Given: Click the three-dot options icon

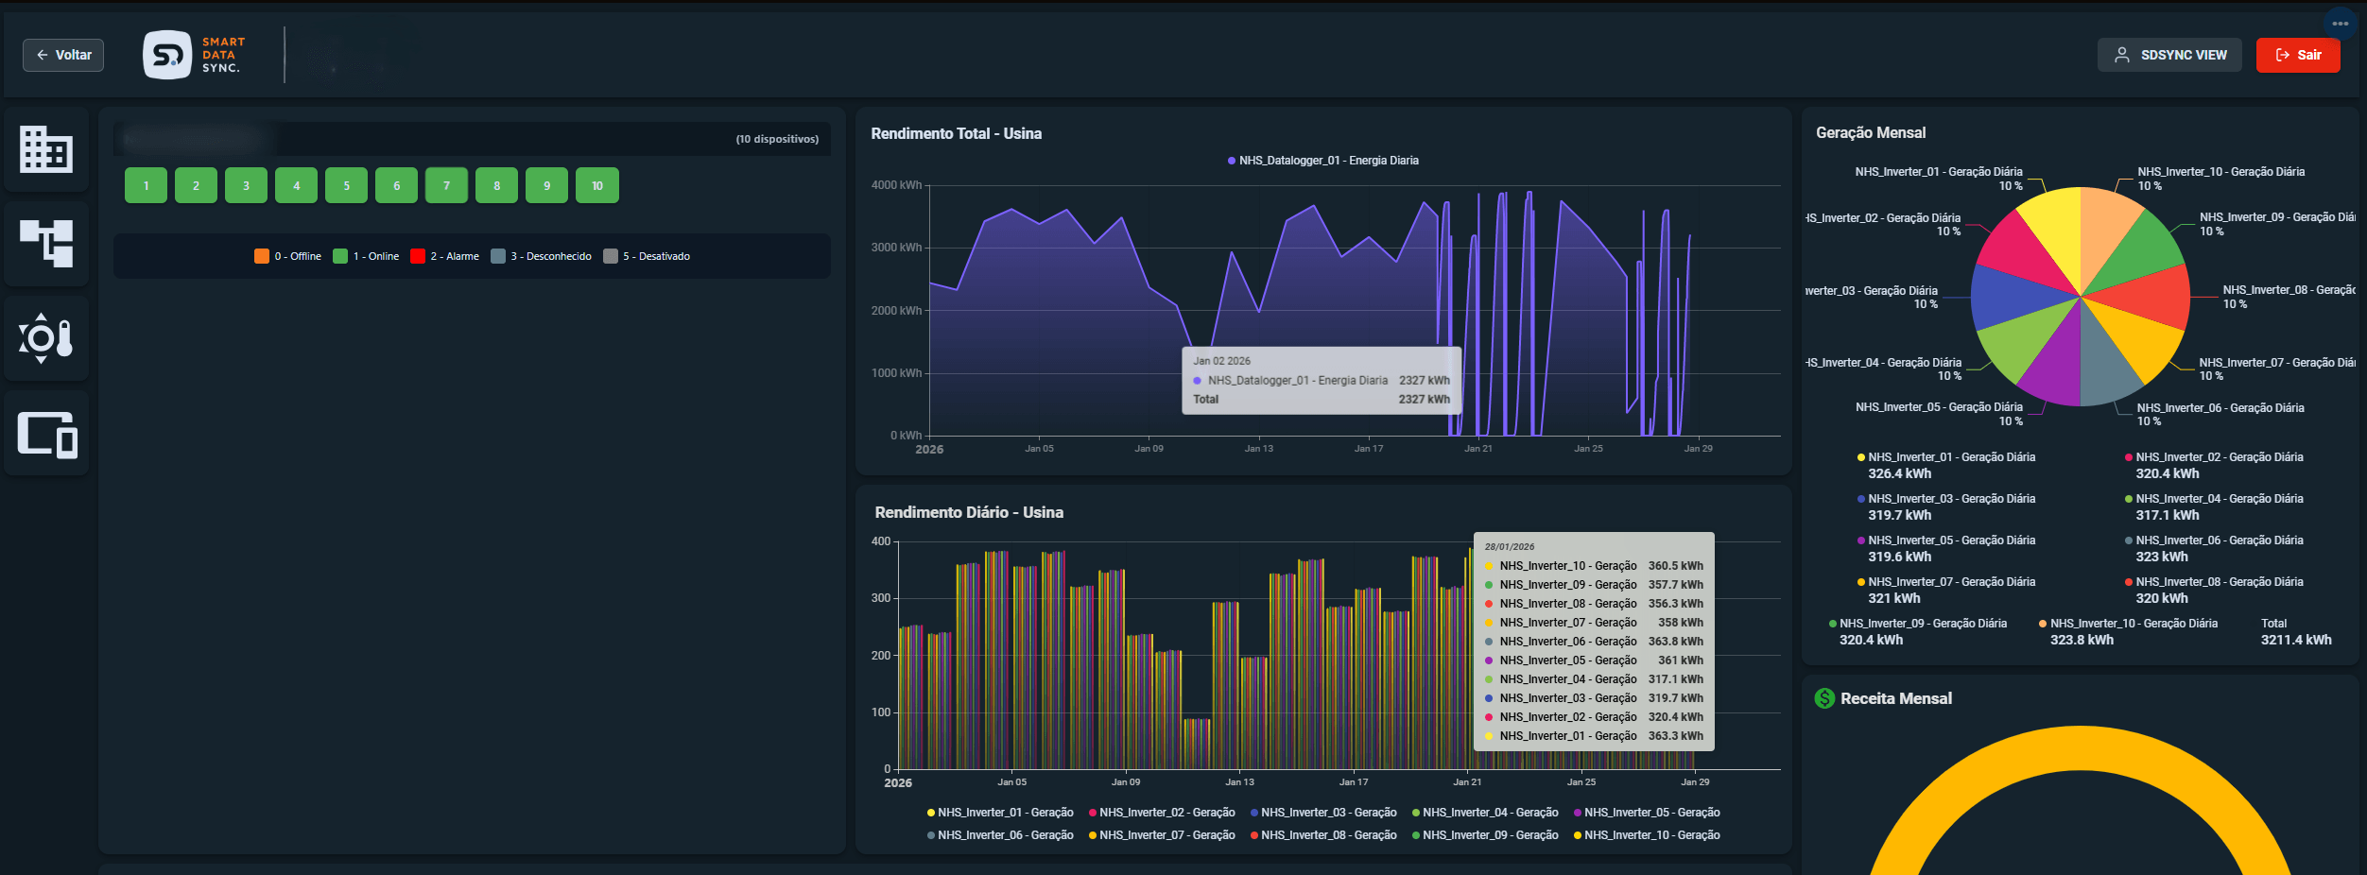Looking at the screenshot, I should [2340, 24].
